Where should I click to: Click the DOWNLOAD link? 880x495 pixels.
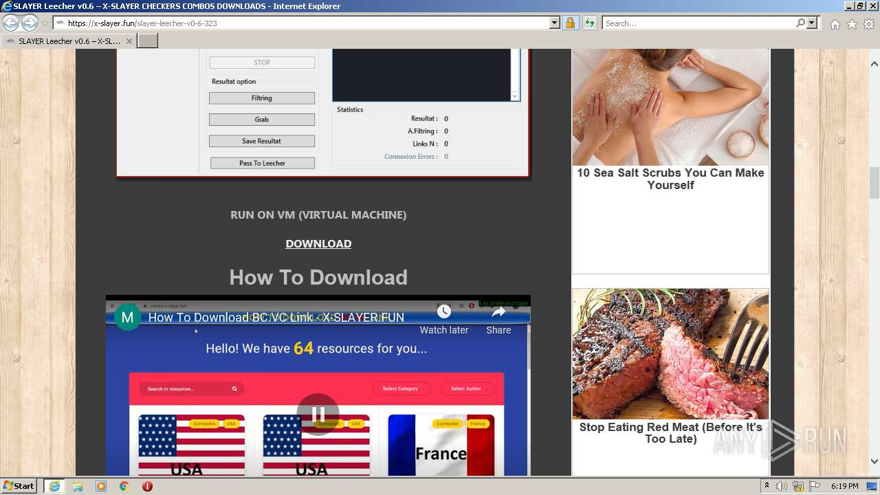click(318, 243)
